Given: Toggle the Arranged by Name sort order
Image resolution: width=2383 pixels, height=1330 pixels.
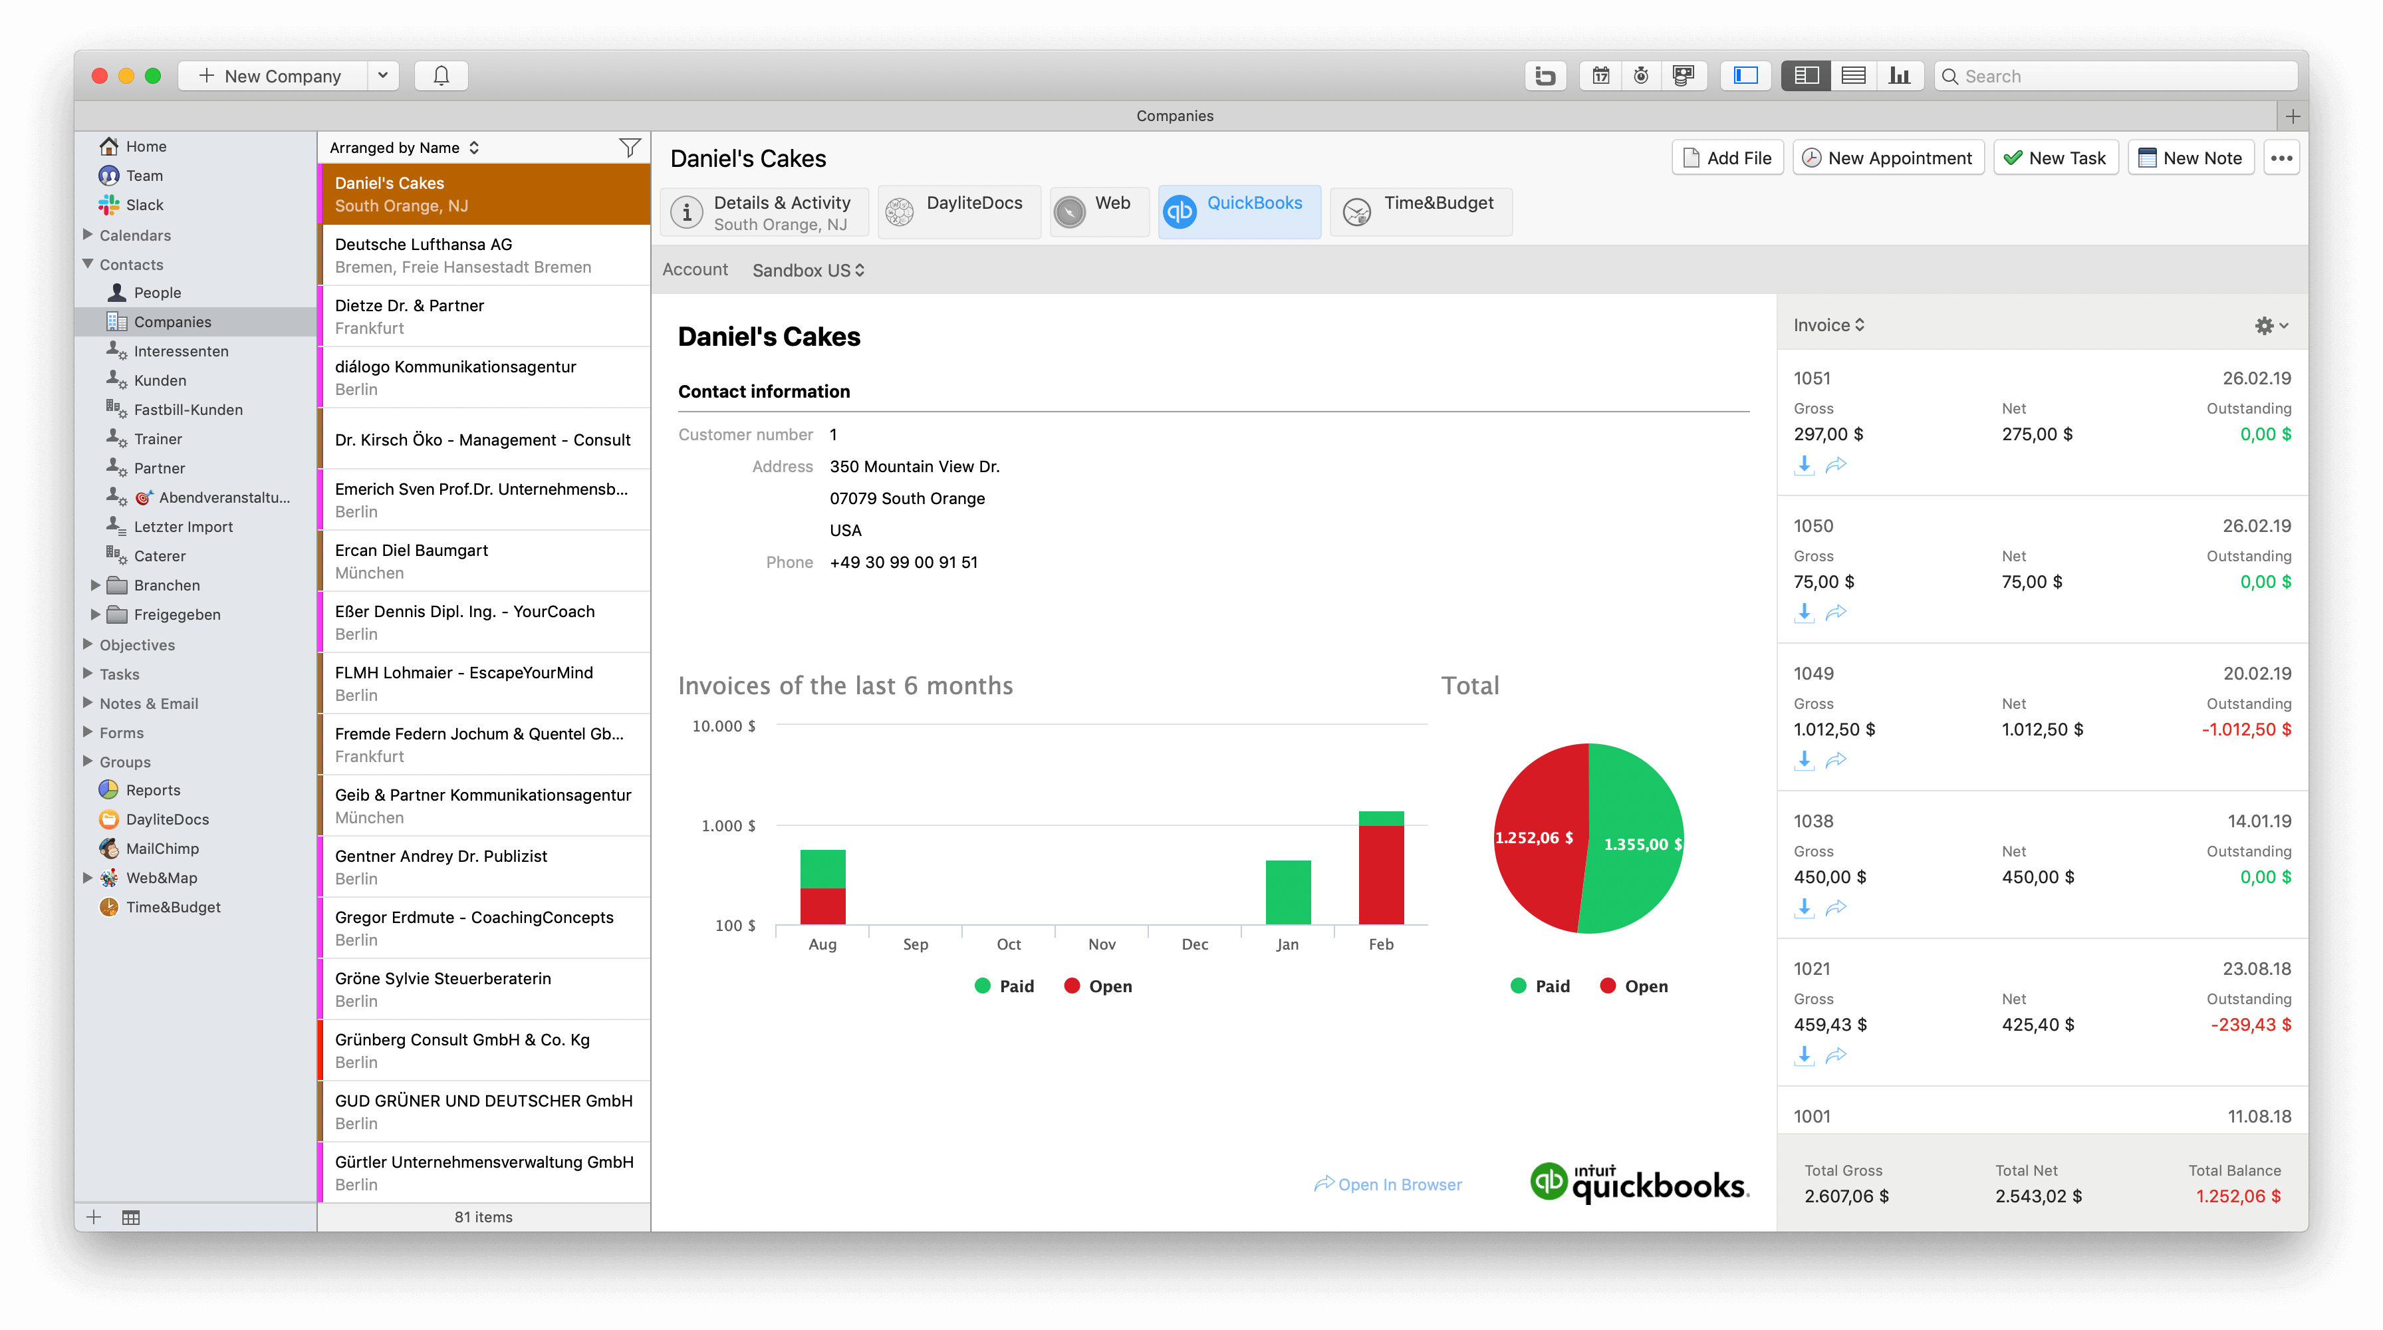Looking at the screenshot, I should [476, 146].
